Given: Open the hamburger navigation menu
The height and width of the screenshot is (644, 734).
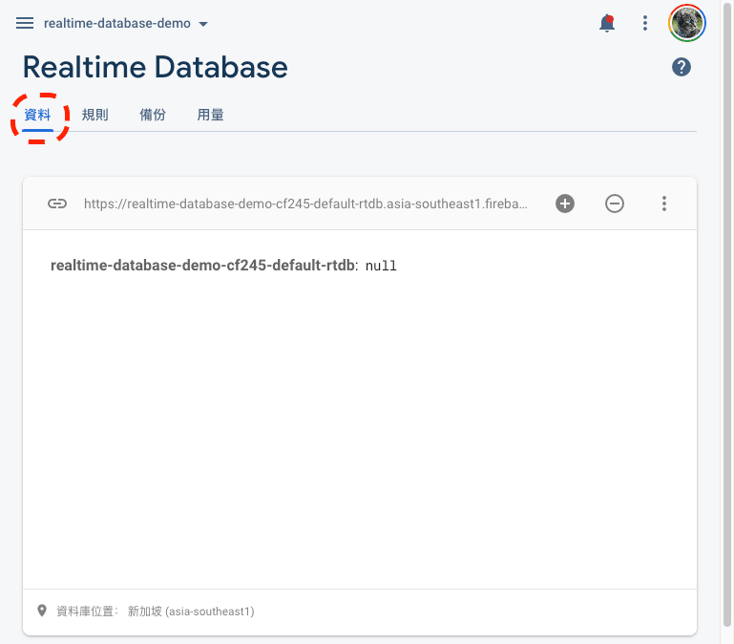Looking at the screenshot, I should point(25,23).
